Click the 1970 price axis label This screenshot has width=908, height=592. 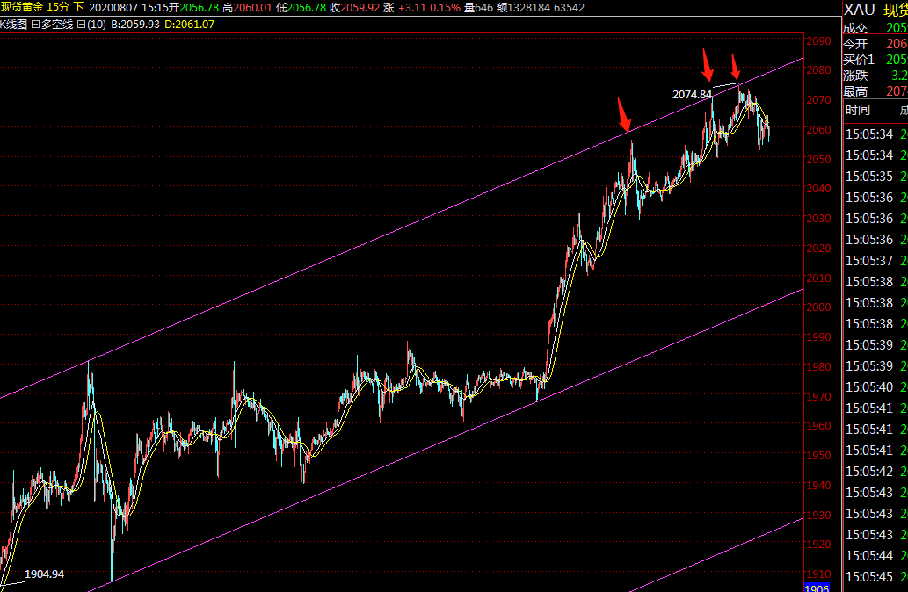click(819, 396)
